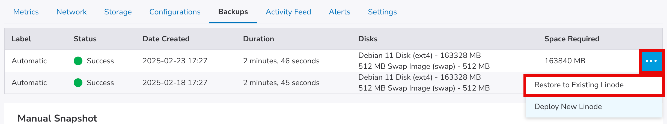Switch to the Metrics tab
The height and width of the screenshot is (124, 667).
[26, 12]
